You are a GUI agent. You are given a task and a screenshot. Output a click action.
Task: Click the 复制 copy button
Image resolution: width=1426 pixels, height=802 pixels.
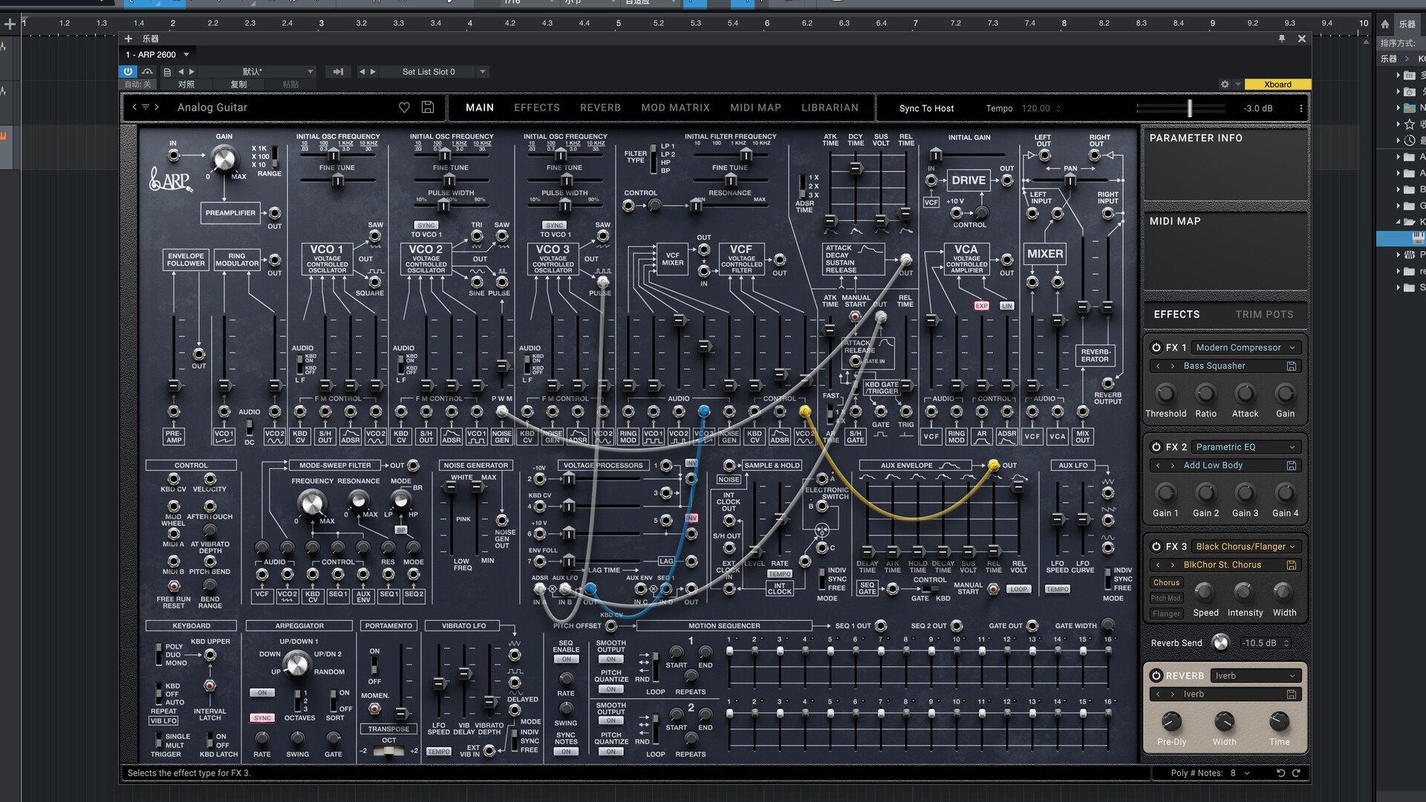pyautogui.click(x=238, y=84)
